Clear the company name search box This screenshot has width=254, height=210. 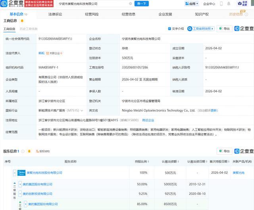tap(130, 4)
